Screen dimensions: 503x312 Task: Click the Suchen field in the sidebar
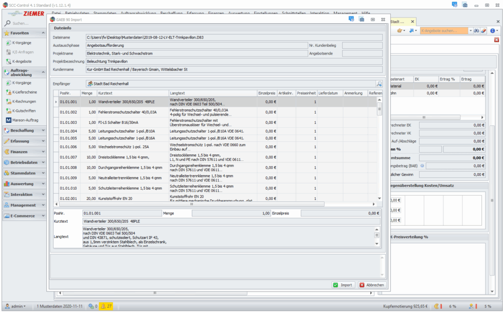point(27,23)
